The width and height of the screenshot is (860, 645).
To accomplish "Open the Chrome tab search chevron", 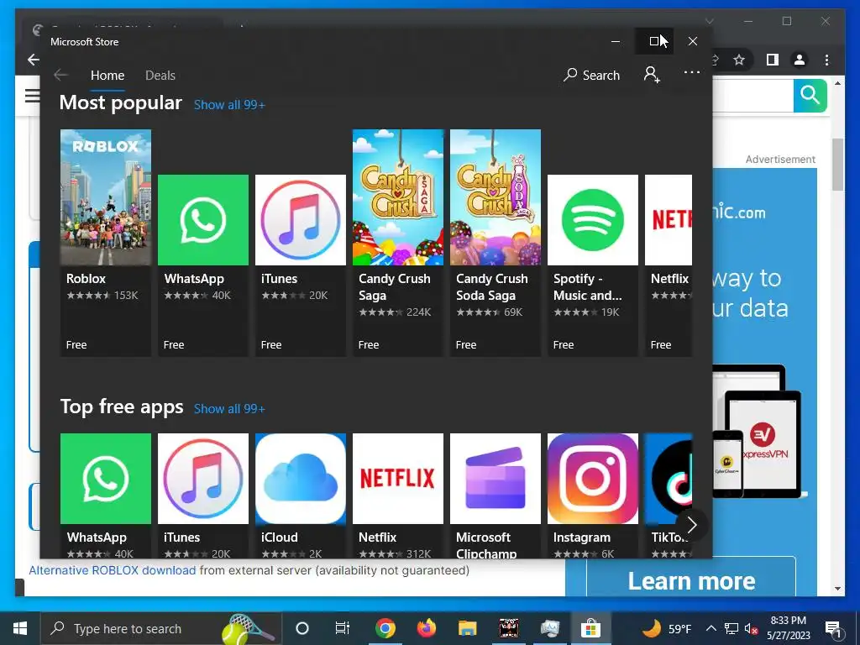I will [709, 21].
